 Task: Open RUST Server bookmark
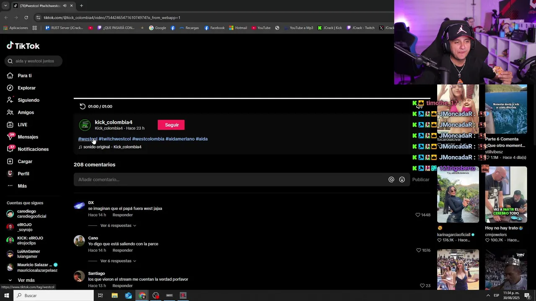pos(64,28)
